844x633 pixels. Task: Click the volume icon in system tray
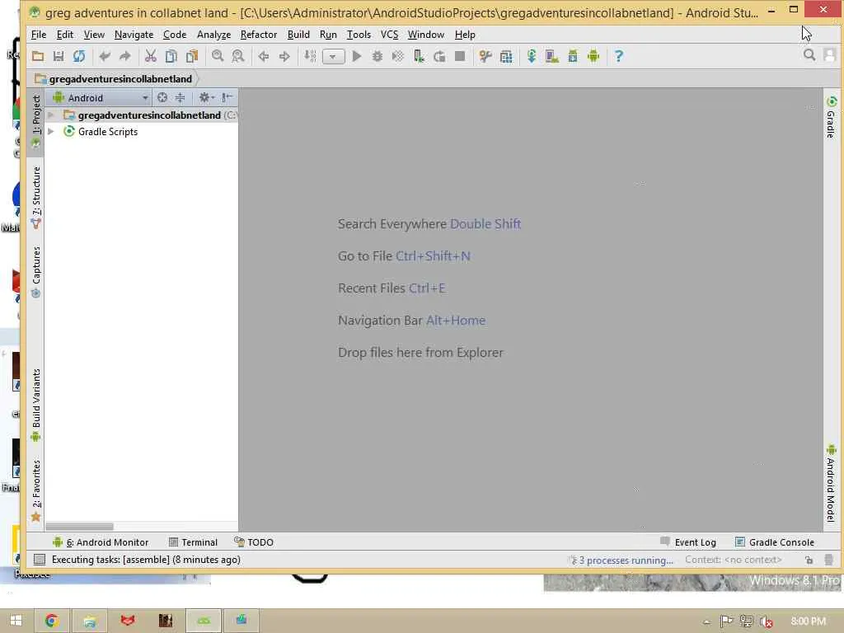(766, 621)
